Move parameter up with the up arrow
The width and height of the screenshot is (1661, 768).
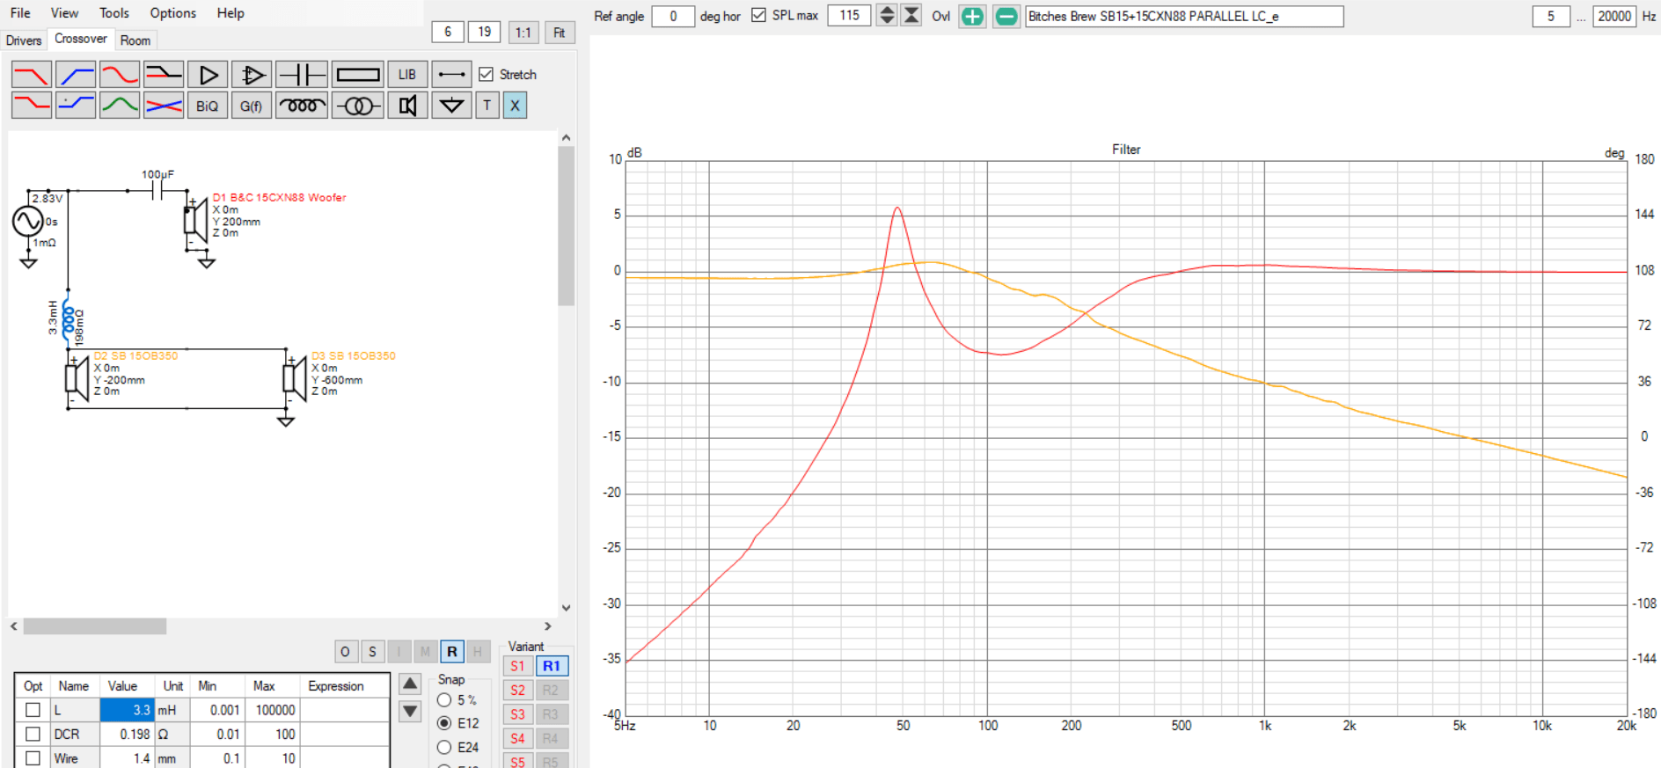410,684
